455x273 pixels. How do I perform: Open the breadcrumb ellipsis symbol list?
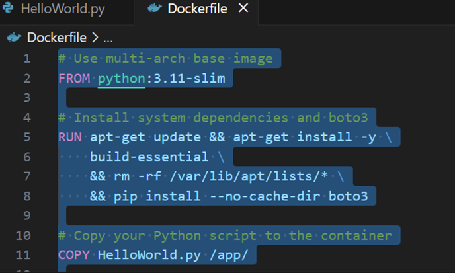(x=108, y=38)
